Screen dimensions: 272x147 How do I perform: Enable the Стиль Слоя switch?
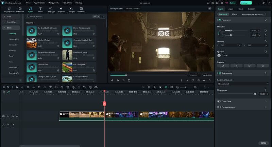(219, 101)
